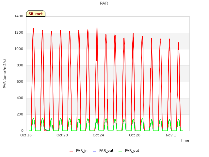Click the red PAR_in legend swatch
This screenshot has width=209, height=157.
[71, 151]
